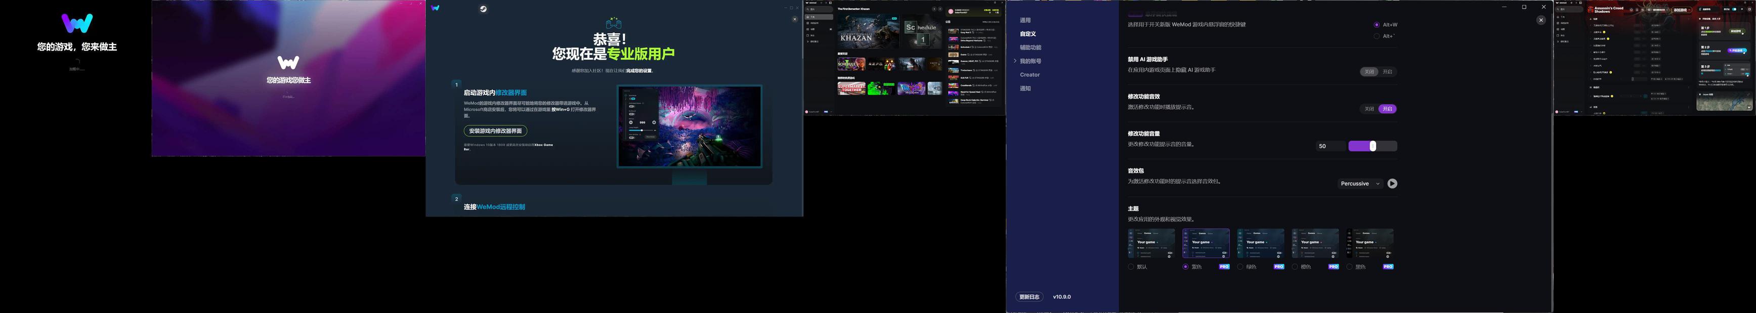Click the celebration hands icon above 恭喜

pyautogui.click(x=614, y=23)
